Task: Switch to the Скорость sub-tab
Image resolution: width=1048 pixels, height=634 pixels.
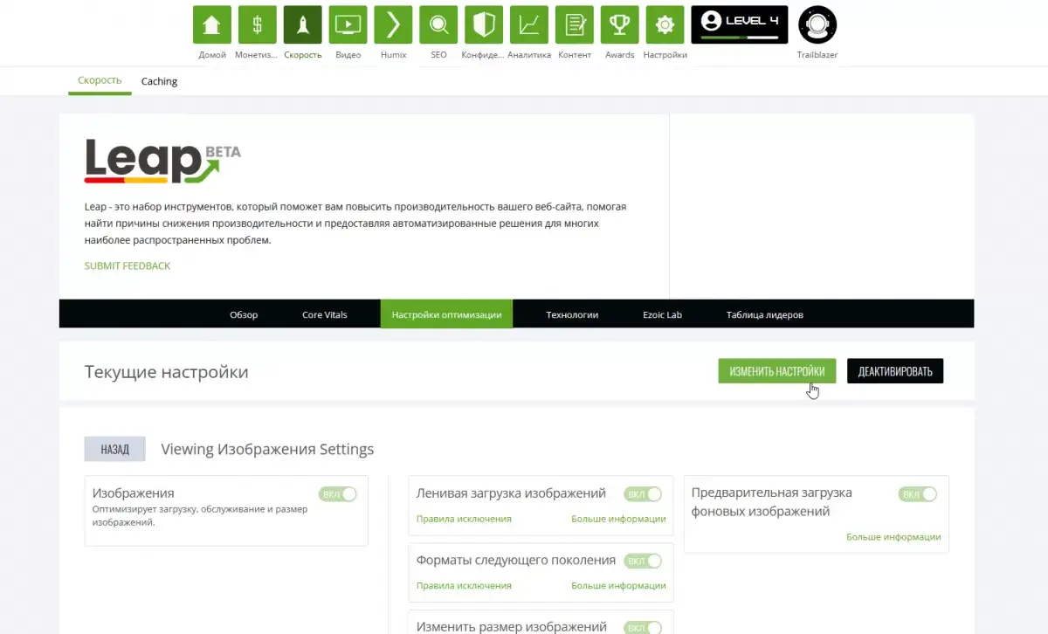Action: coord(100,80)
